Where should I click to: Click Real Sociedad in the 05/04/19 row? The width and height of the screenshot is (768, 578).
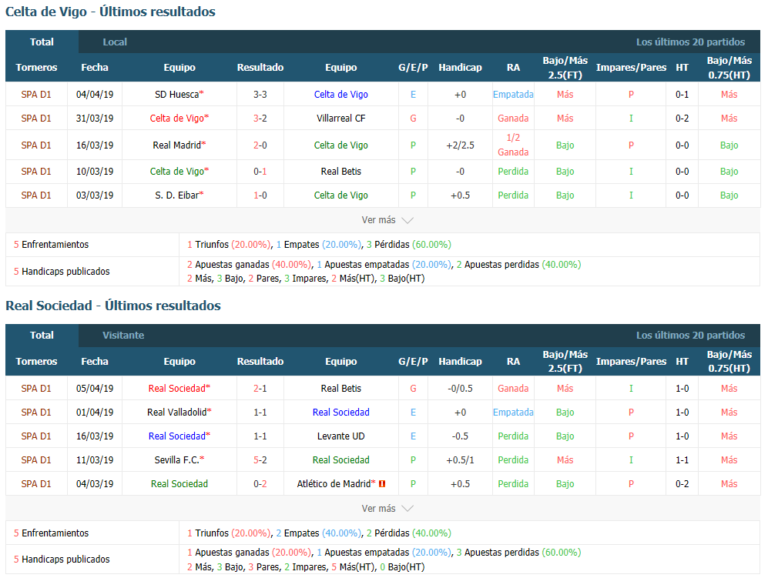pos(177,389)
